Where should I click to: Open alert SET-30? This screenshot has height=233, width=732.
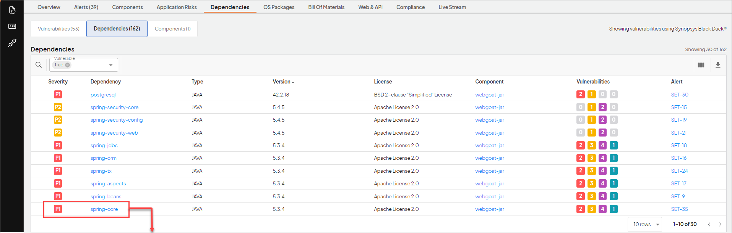point(680,95)
